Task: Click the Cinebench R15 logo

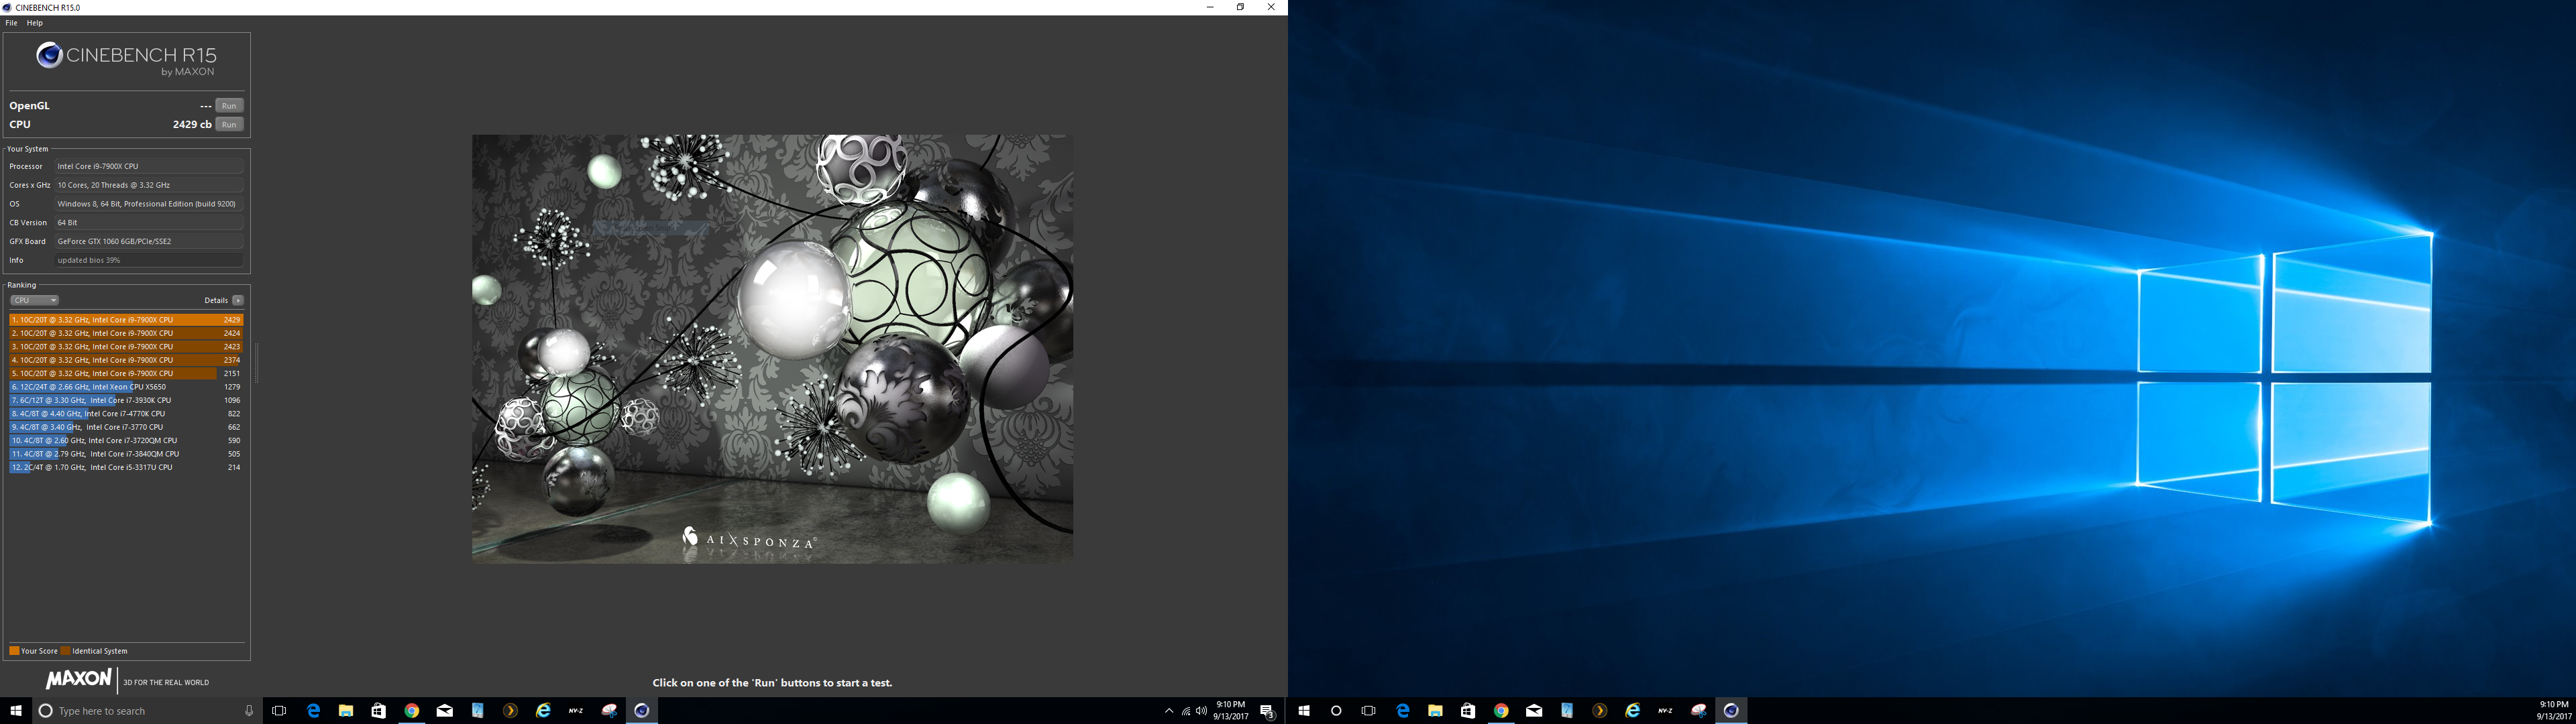Action: [x=126, y=59]
